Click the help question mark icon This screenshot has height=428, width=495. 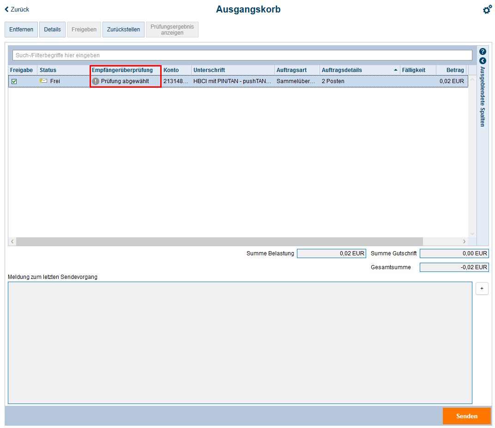click(x=483, y=52)
